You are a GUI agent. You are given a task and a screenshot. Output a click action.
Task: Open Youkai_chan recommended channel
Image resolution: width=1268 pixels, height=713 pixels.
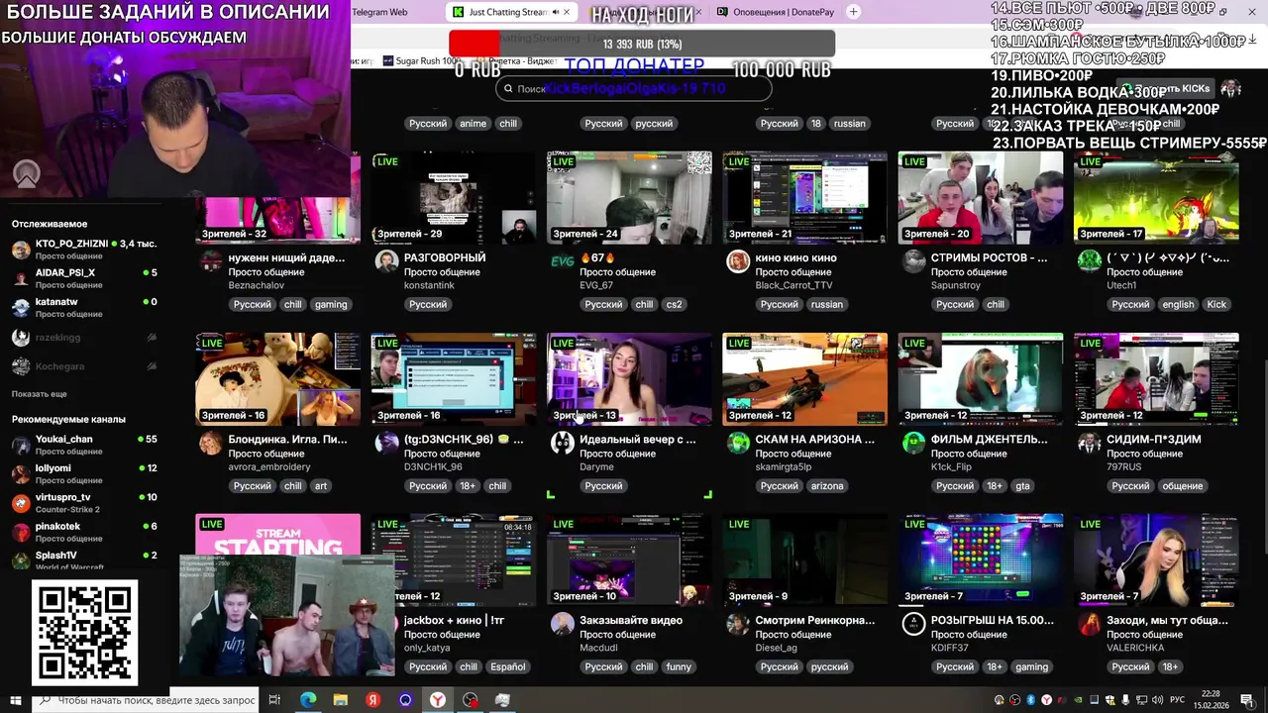(84, 445)
